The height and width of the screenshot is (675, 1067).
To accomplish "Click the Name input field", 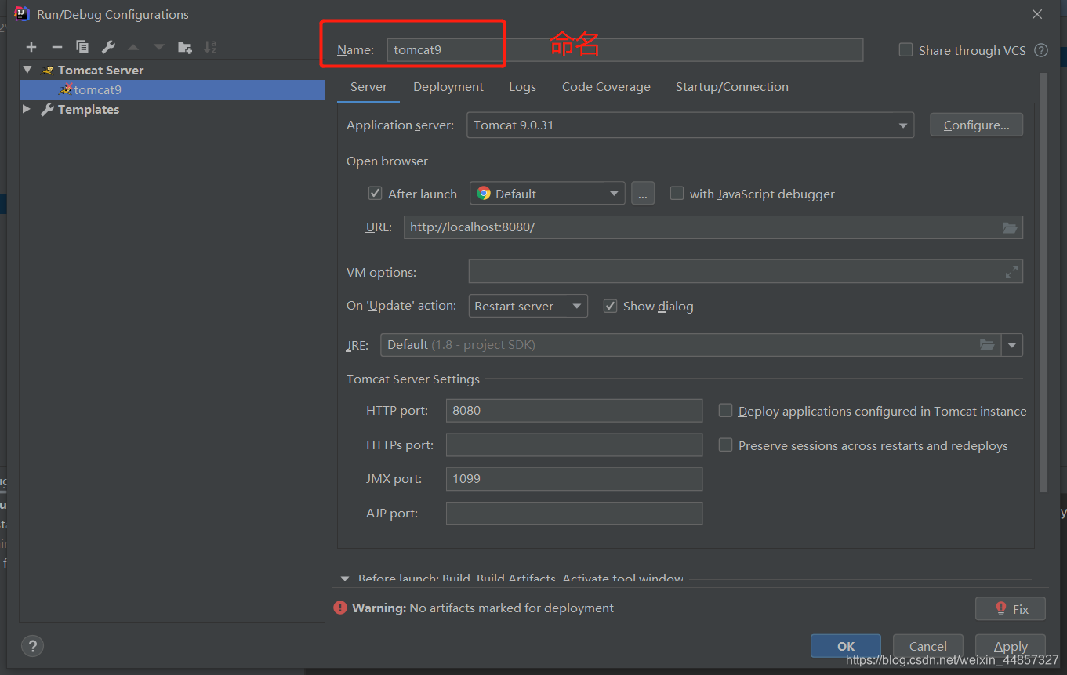I will (x=625, y=50).
